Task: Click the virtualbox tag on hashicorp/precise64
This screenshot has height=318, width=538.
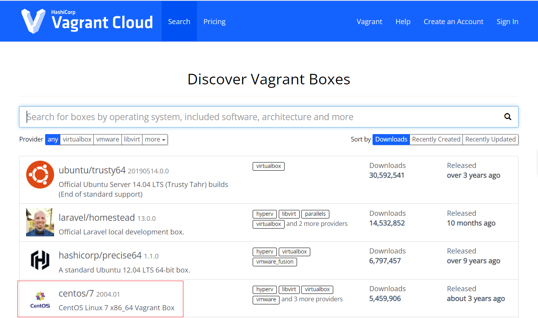Action: 294,252
